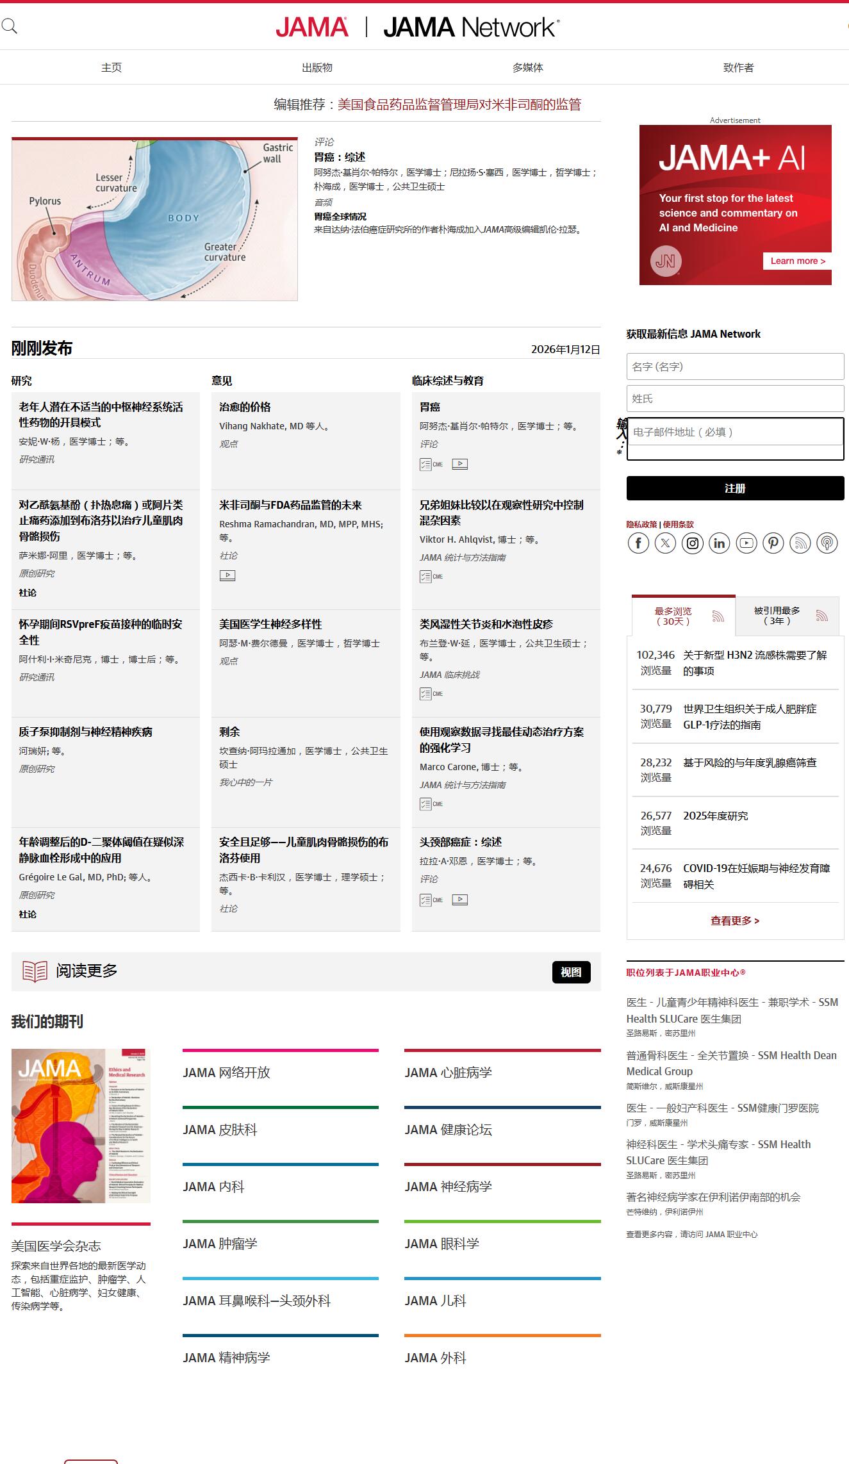Open the RSS feed social icon
The image size is (849, 1464).
coord(800,543)
